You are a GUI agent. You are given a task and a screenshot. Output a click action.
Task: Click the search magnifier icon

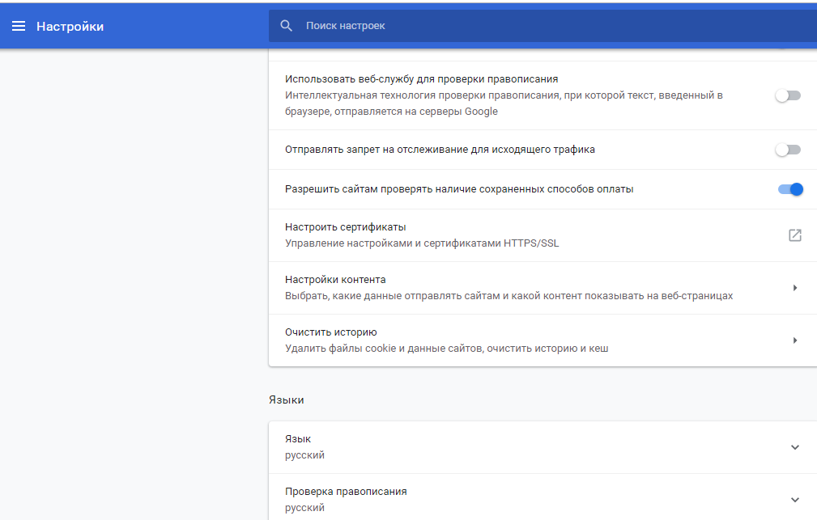[x=286, y=26]
